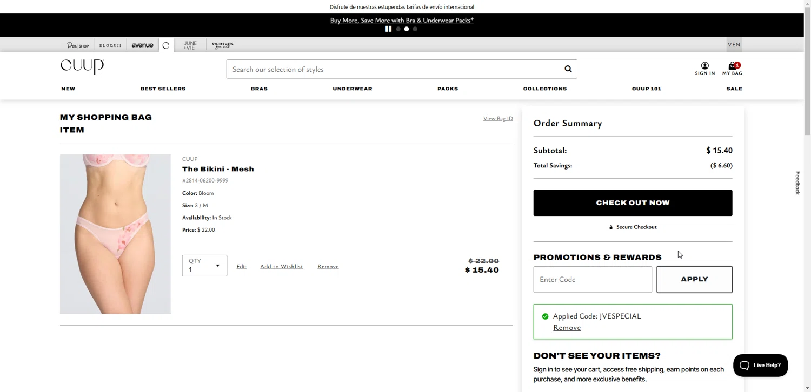Click the Secure Checkout lock label
This screenshot has height=392, width=811.
click(x=633, y=227)
